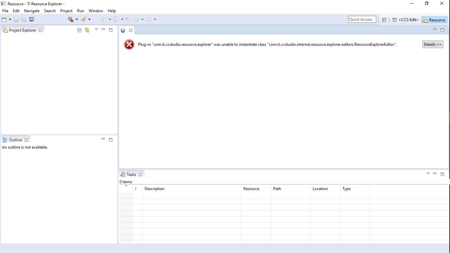The width and height of the screenshot is (450, 253).
Task: Click the Tasks completion column header with caret
Action: pos(126,189)
